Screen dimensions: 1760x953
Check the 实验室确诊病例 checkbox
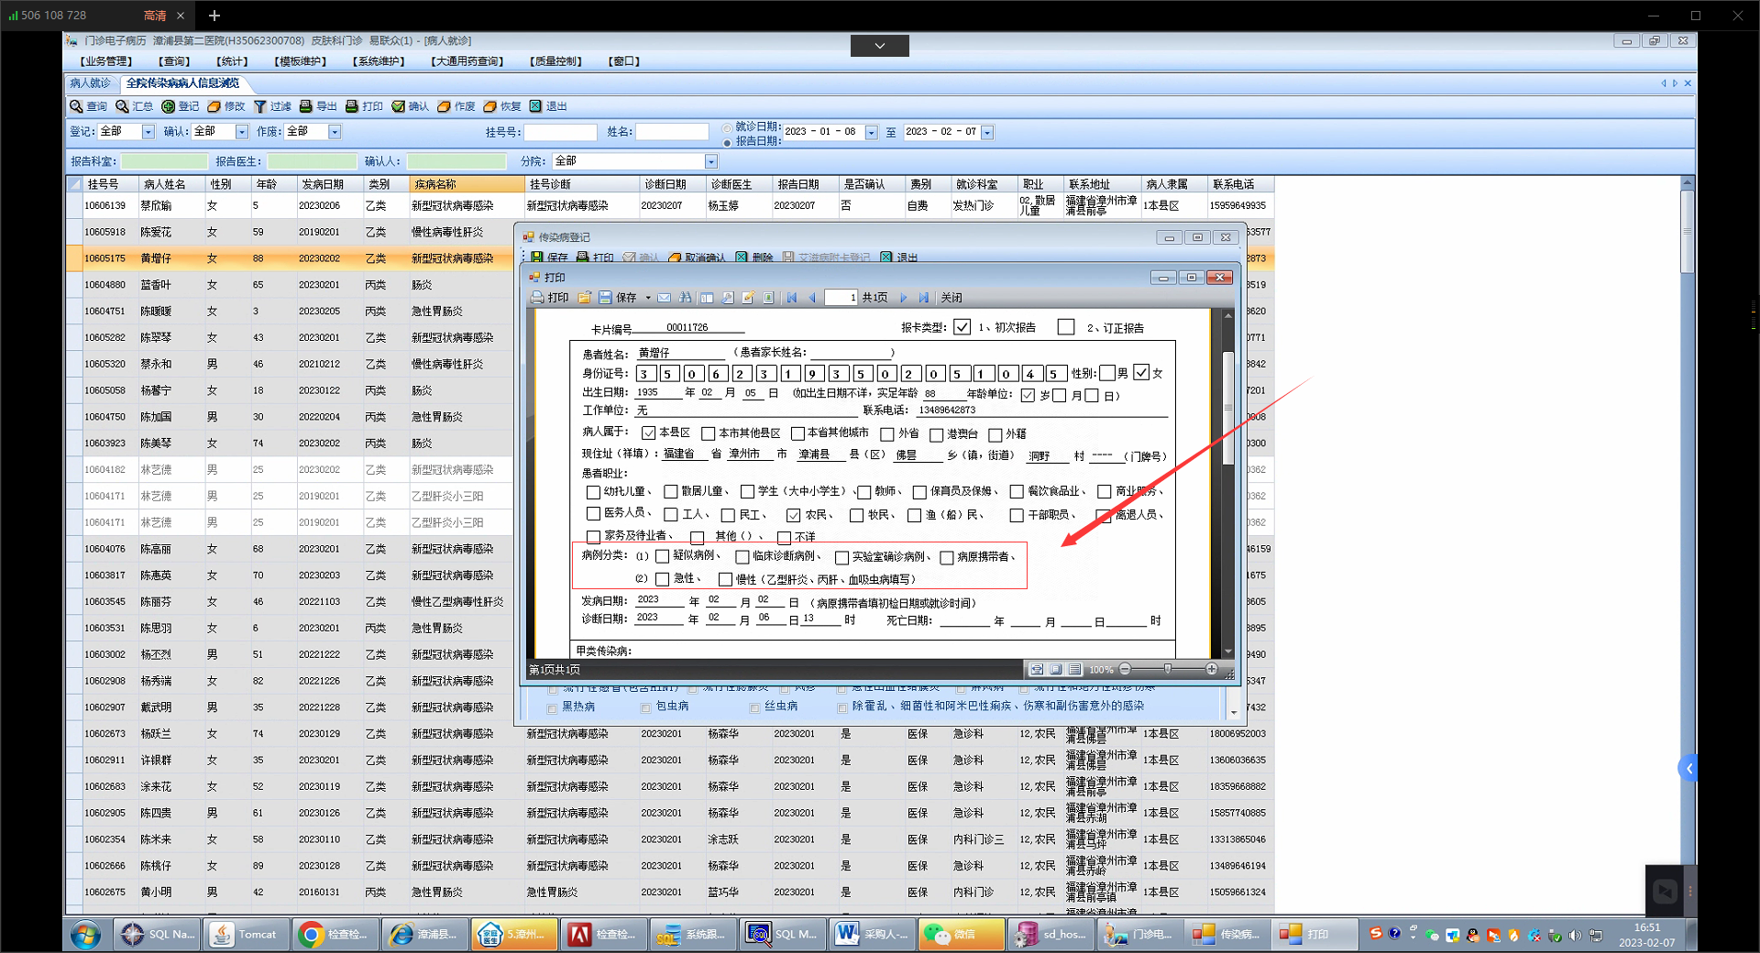[x=841, y=557]
